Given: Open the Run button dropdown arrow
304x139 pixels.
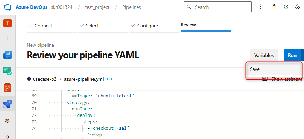Looking at the screenshot, I should (x=302, y=55).
